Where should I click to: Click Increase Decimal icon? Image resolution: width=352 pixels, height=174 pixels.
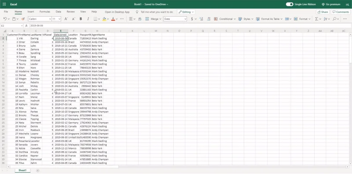[201, 19]
